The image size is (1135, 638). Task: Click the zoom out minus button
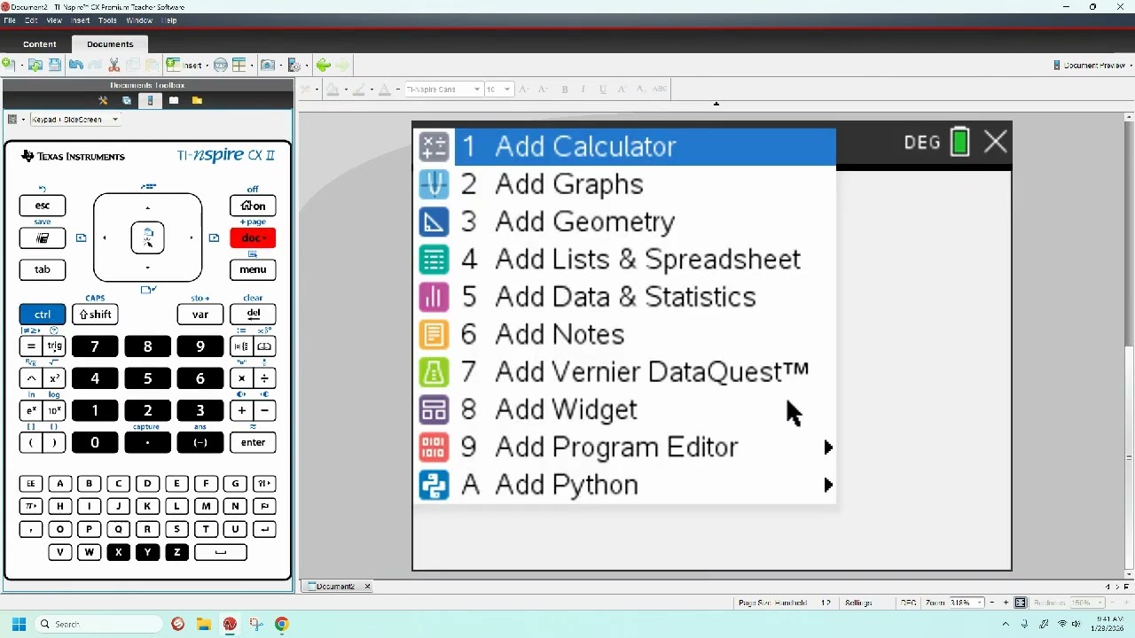pyautogui.click(x=993, y=603)
